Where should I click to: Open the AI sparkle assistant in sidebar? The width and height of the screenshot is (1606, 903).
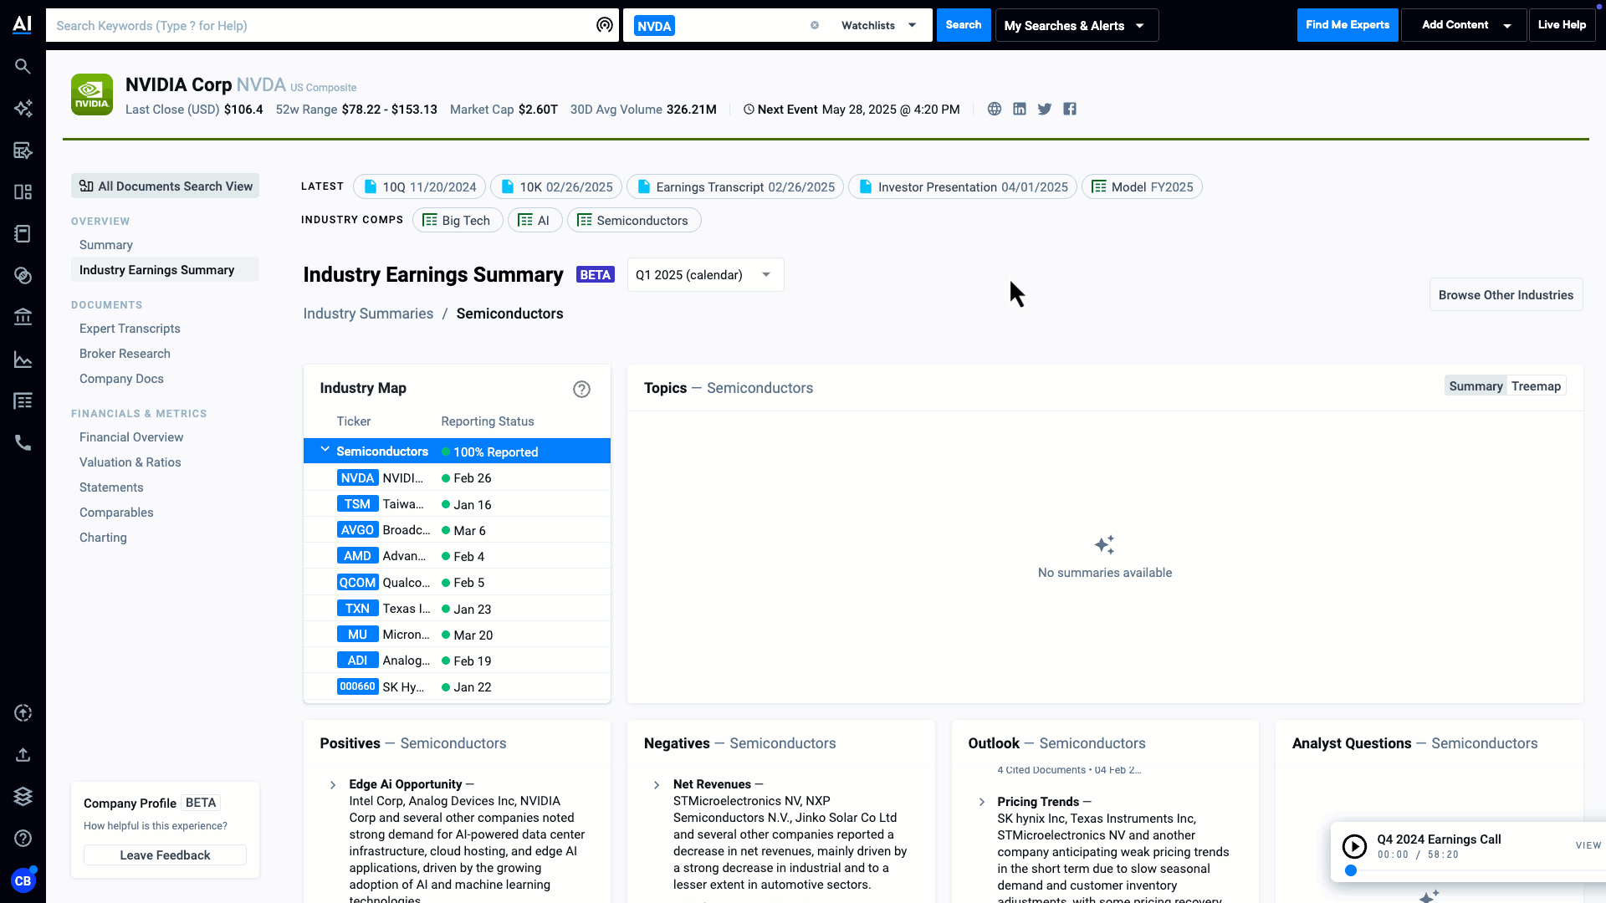(23, 108)
